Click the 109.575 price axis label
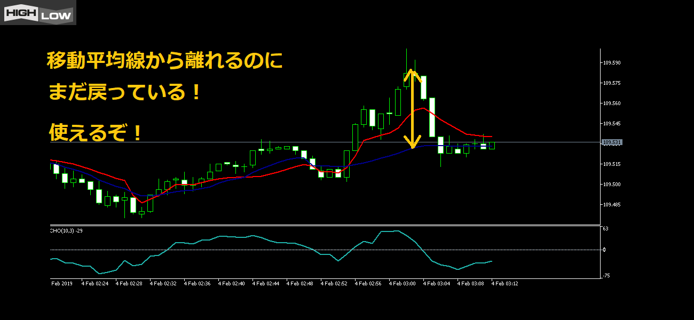The height and width of the screenshot is (320, 694). (x=612, y=83)
